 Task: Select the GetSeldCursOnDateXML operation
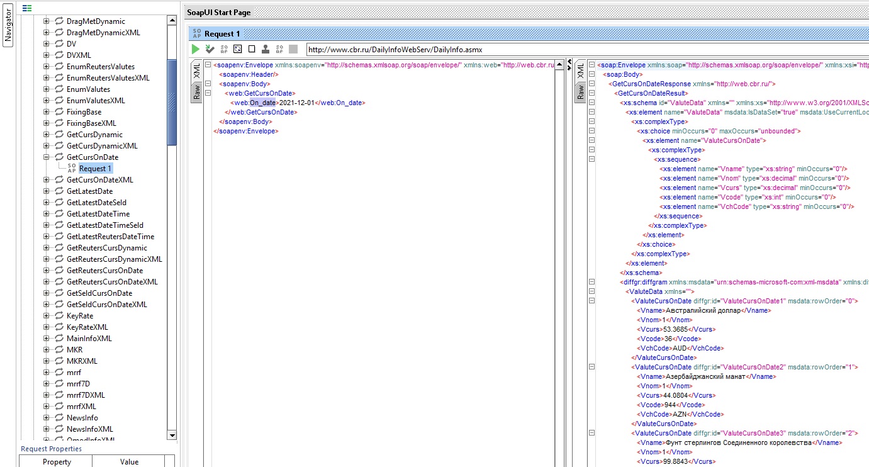tap(107, 305)
